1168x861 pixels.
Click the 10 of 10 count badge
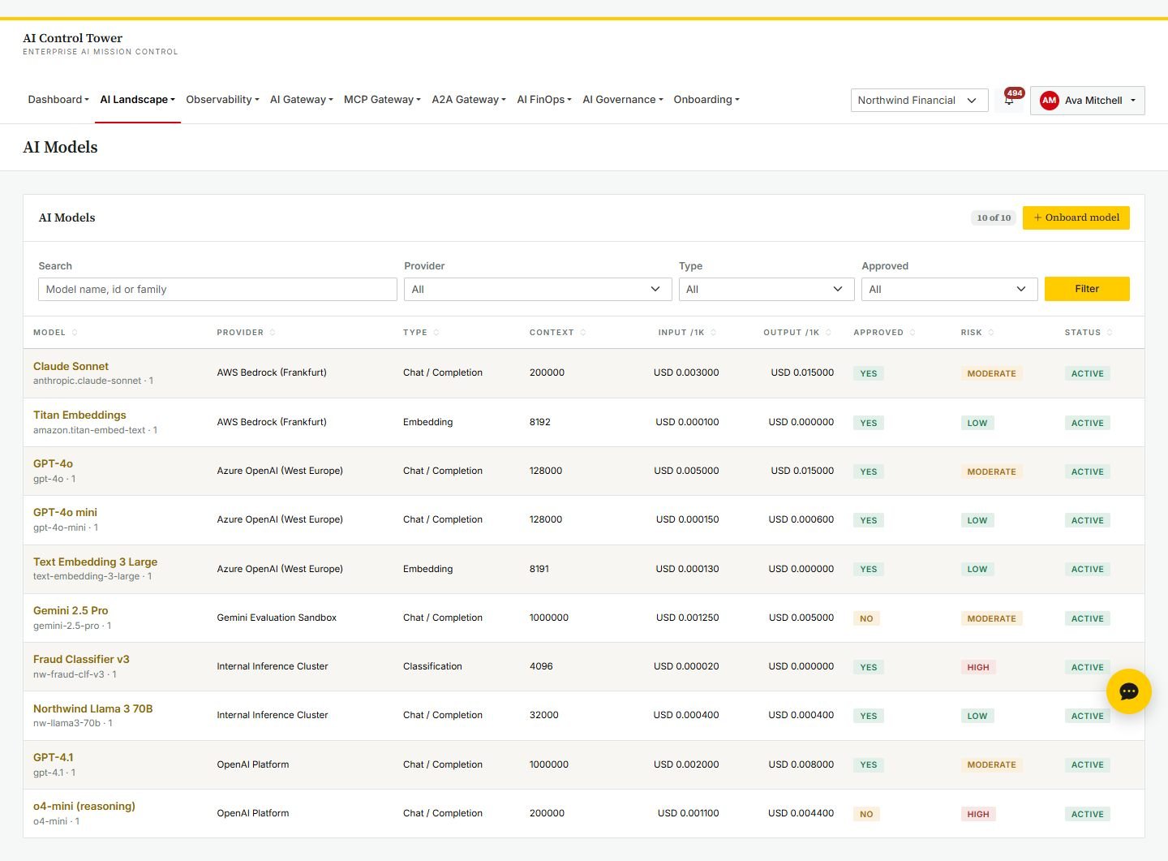tap(994, 217)
